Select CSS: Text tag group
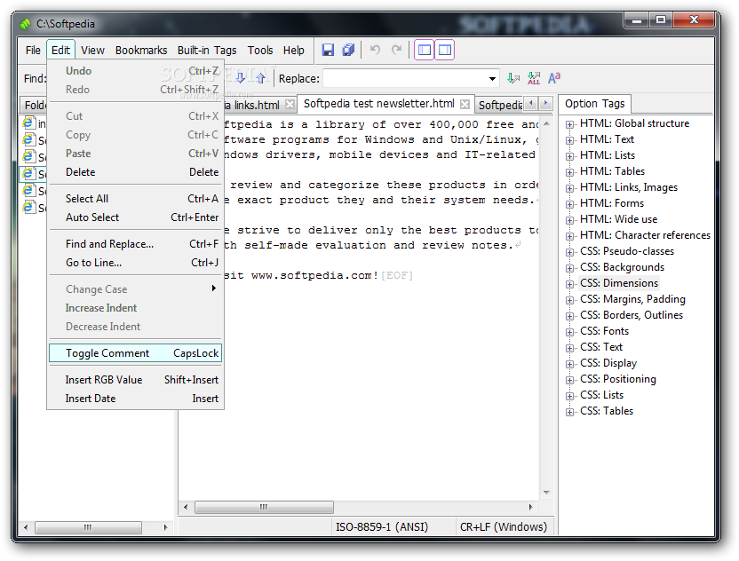 pos(601,347)
